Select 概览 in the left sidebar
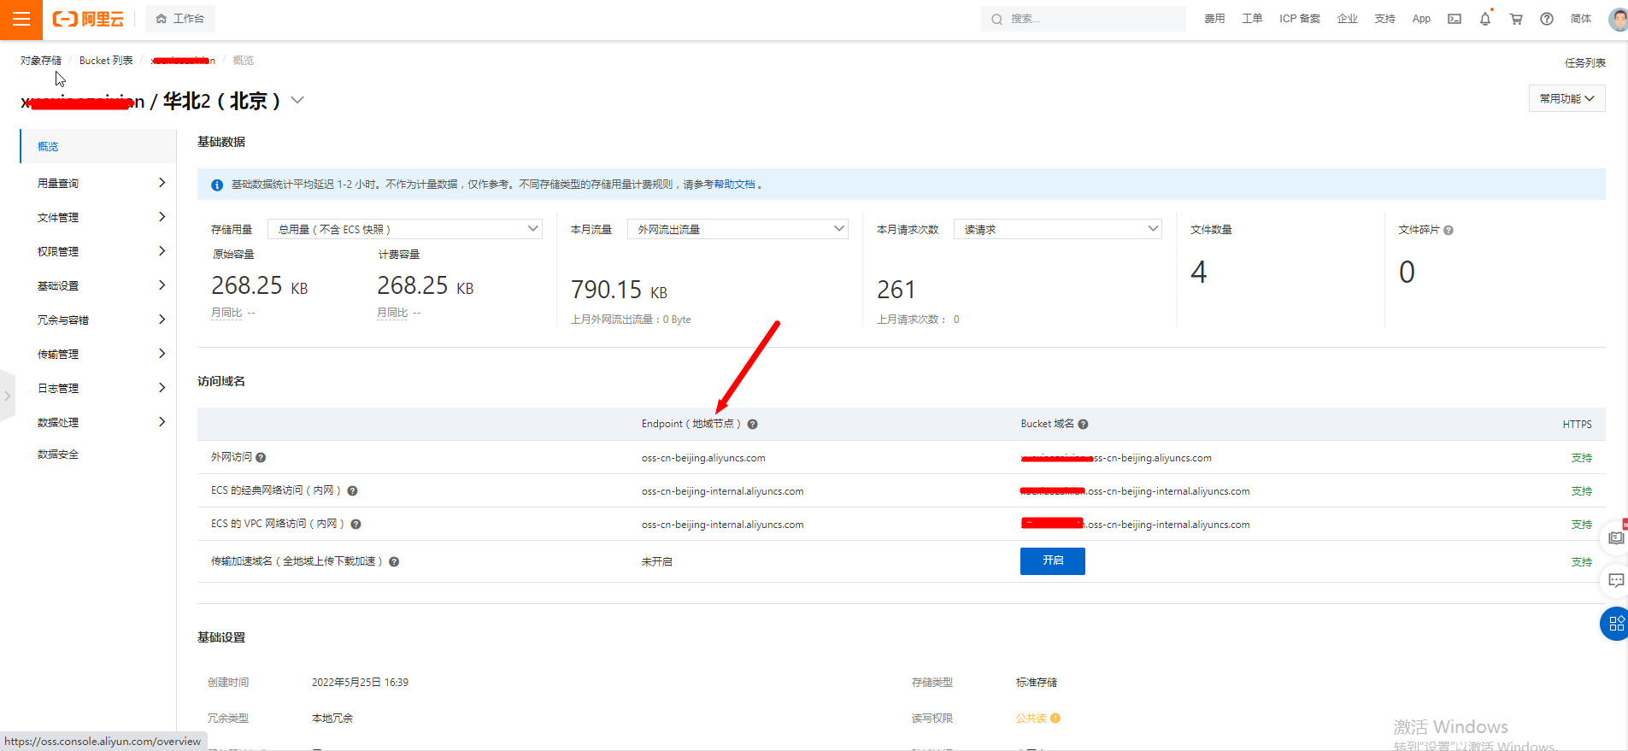 coord(48,147)
